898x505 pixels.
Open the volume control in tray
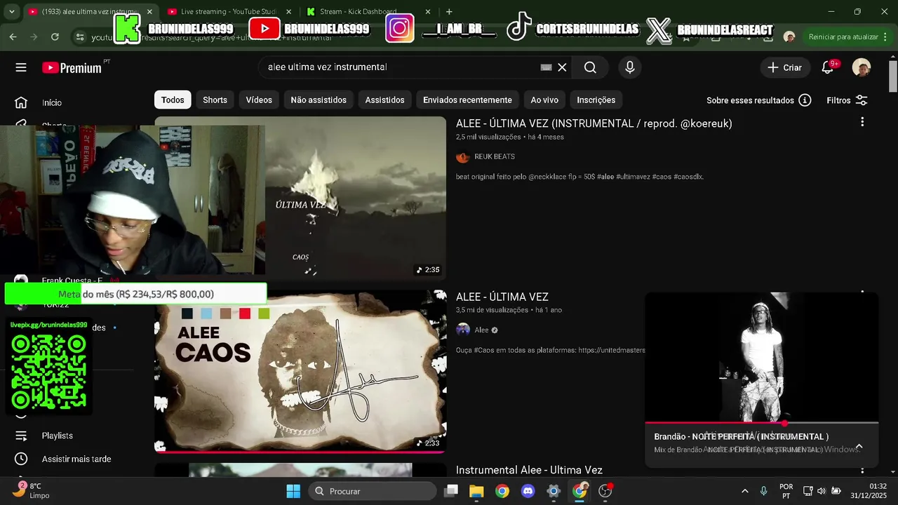pyautogui.click(x=822, y=491)
